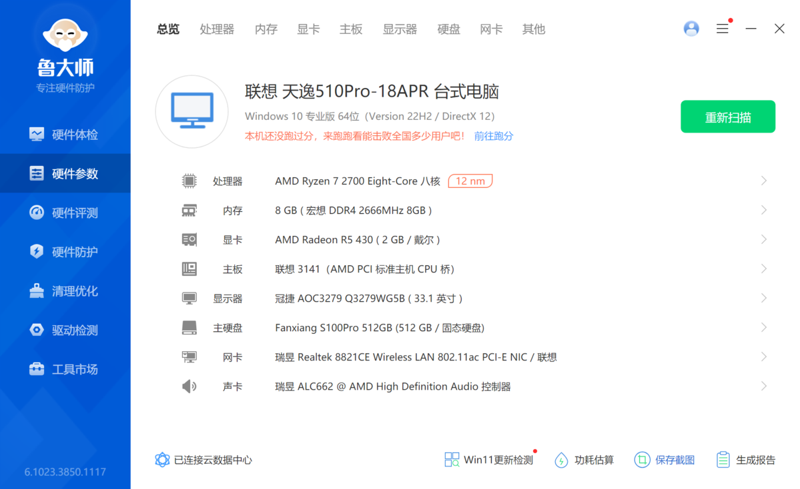Expand the 处理器 row chevron
800x489 pixels.
(x=764, y=181)
